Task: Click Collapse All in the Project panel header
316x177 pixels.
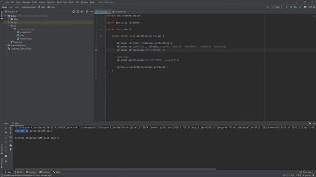Action: coord(82,12)
